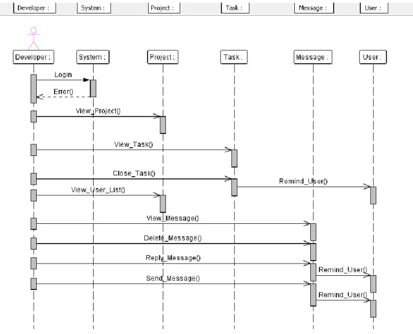Click Task activation bar receiving Close_Task()
This screenshot has width=413, height=334.
[234, 187]
